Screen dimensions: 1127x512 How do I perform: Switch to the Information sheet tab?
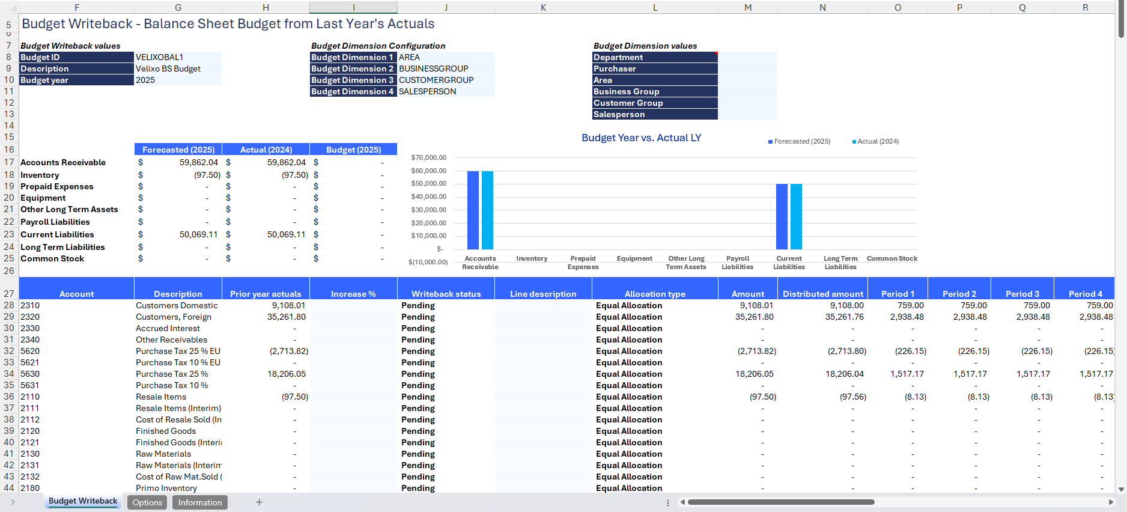200,502
